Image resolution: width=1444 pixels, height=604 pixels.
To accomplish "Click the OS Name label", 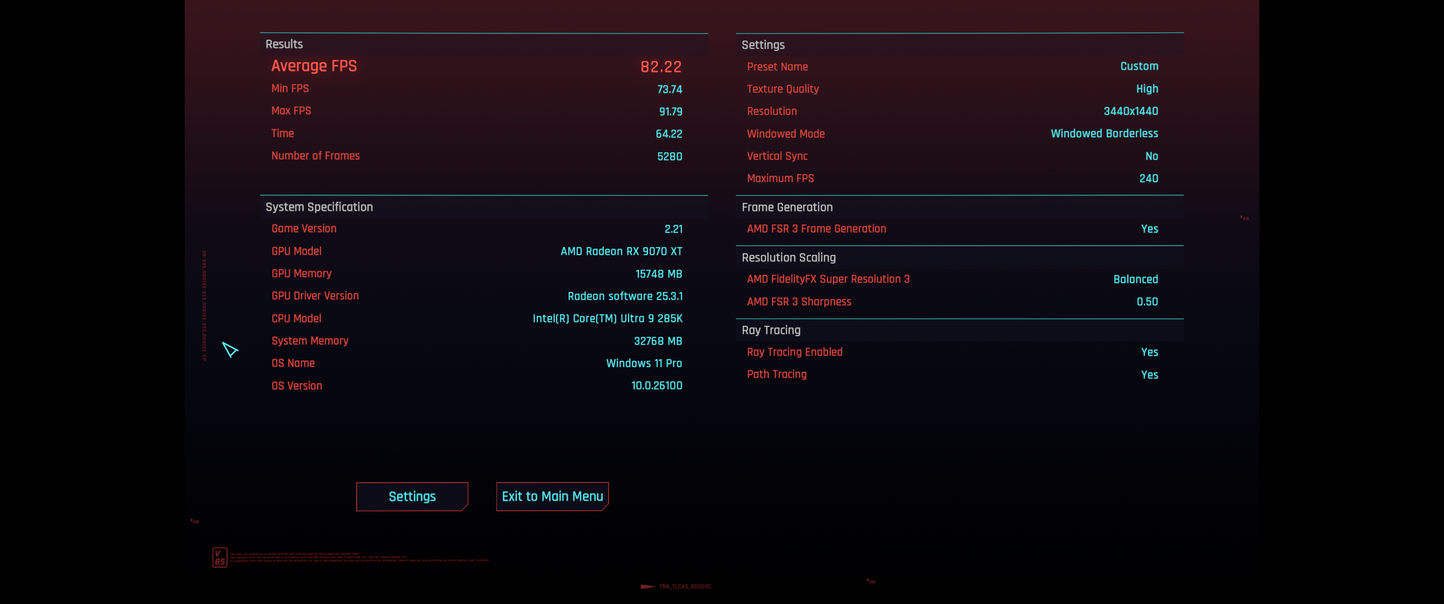I will pyautogui.click(x=293, y=364).
